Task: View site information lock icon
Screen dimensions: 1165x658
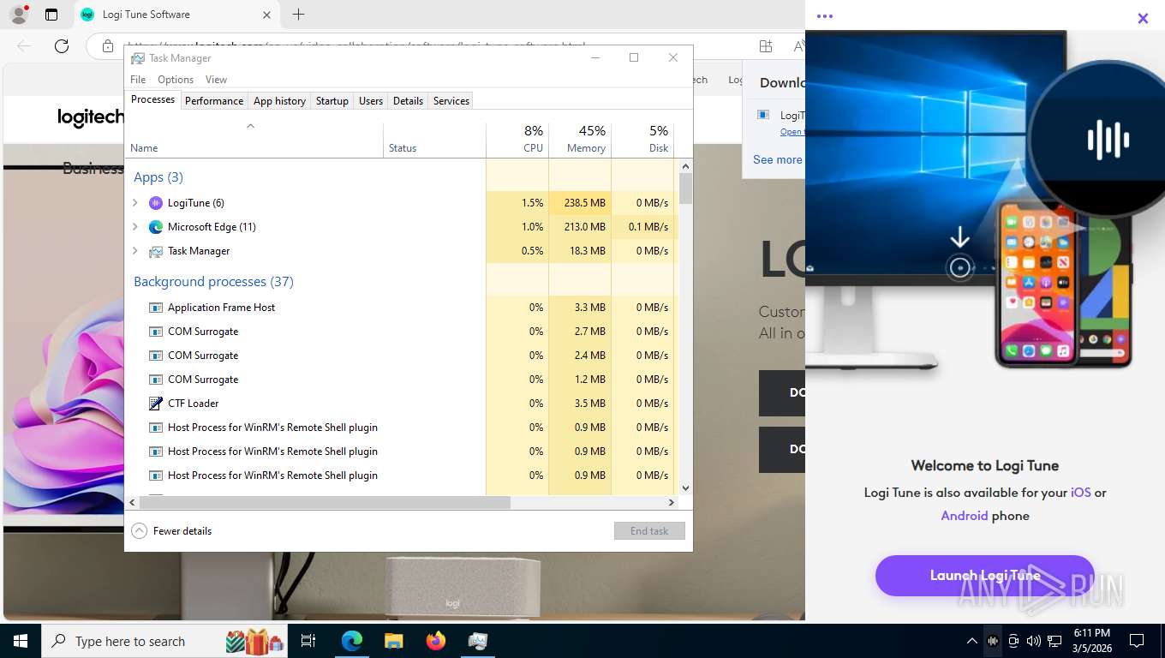Action: [107, 46]
